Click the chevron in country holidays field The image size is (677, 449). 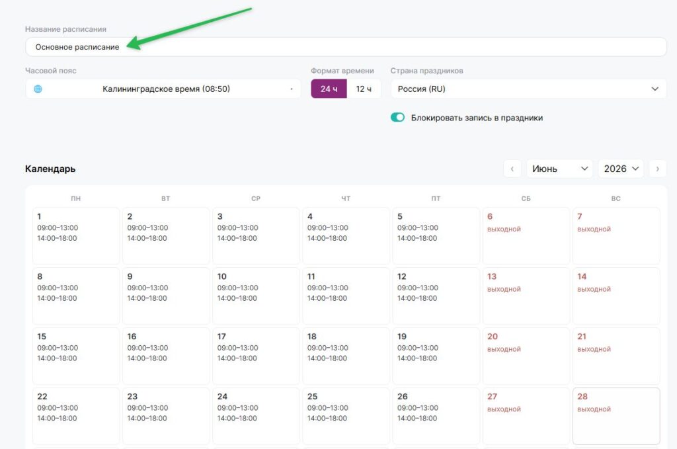(655, 89)
